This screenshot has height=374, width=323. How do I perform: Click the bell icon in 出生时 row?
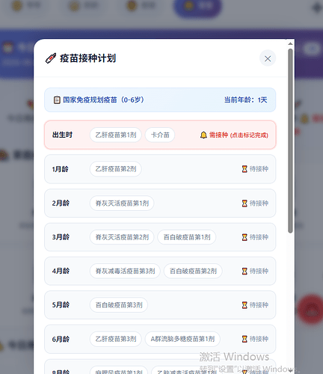203,135
